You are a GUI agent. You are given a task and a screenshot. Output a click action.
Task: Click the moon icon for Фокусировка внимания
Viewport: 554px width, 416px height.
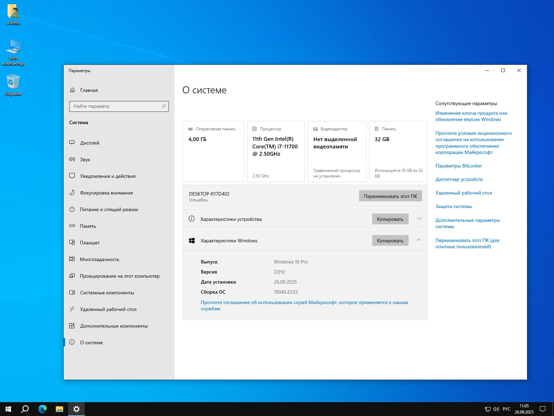(x=72, y=193)
